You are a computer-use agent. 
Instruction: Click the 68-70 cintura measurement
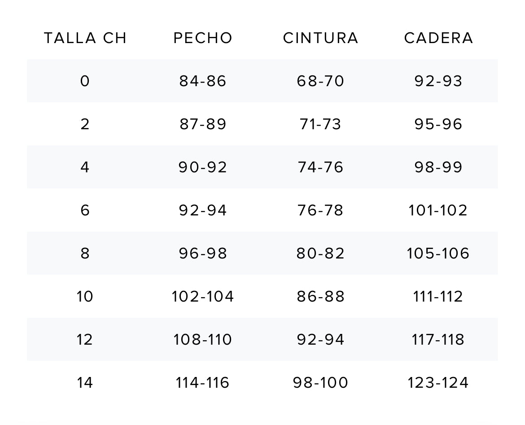(x=320, y=81)
